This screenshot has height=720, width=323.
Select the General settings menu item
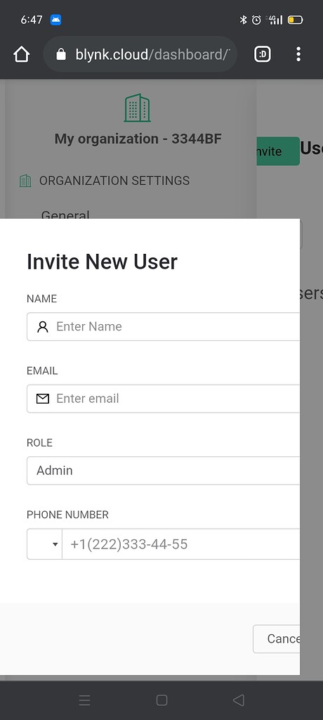point(65,214)
